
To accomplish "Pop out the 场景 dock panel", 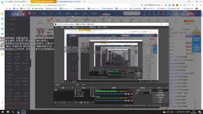I will click(x=73, y=88).
